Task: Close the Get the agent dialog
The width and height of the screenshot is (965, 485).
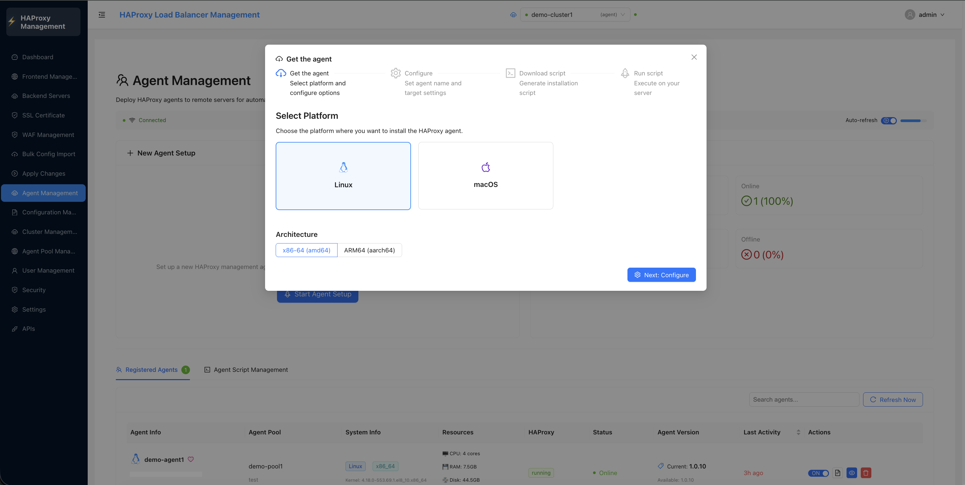Action: [x=694, y=57]
